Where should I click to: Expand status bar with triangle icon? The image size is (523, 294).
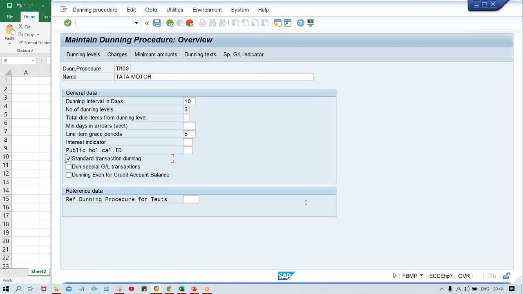[x=395, y=276]
